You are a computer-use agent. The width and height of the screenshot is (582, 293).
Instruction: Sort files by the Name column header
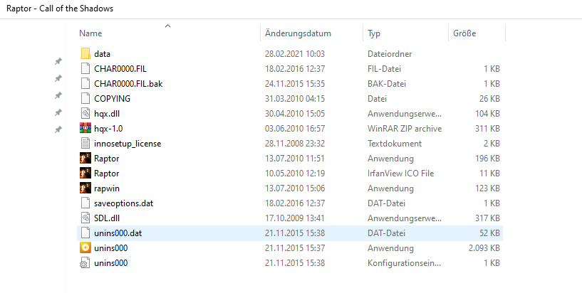click(x=90, y=33)
